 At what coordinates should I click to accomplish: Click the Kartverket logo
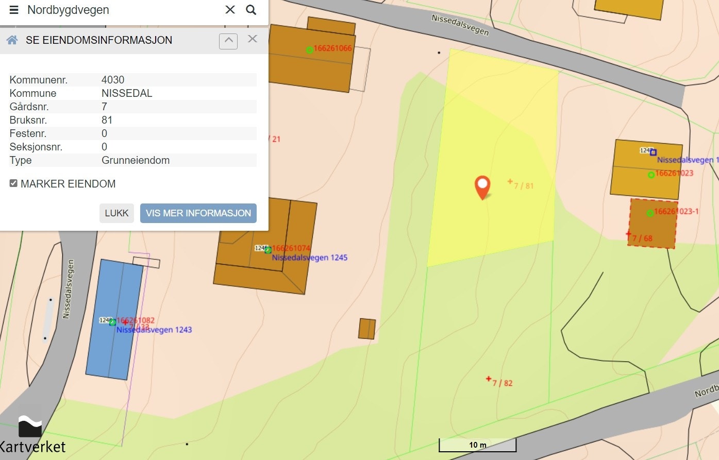[32, 435]
